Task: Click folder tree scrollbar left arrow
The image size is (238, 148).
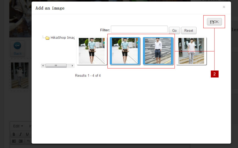Action: pos(43,66)
